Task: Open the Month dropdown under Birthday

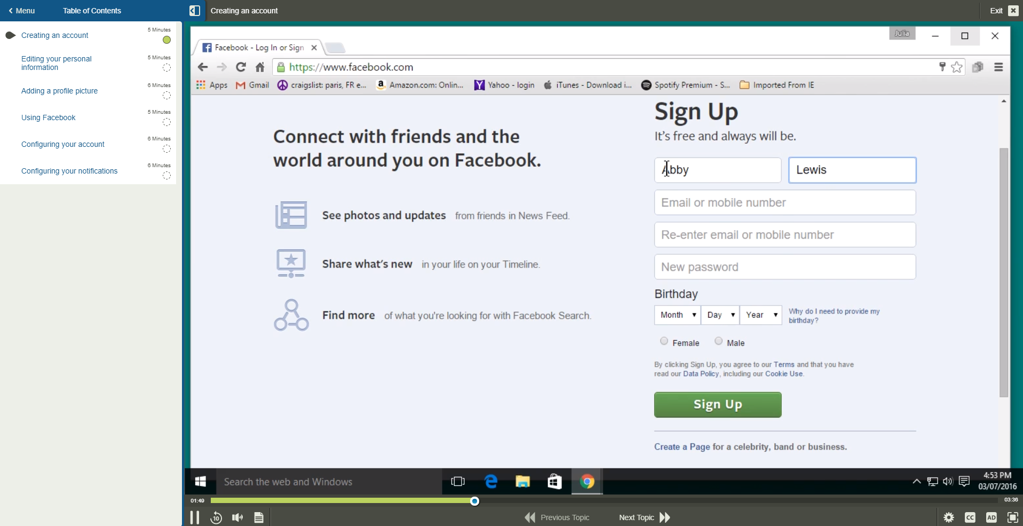Action: tap(676, 315)
